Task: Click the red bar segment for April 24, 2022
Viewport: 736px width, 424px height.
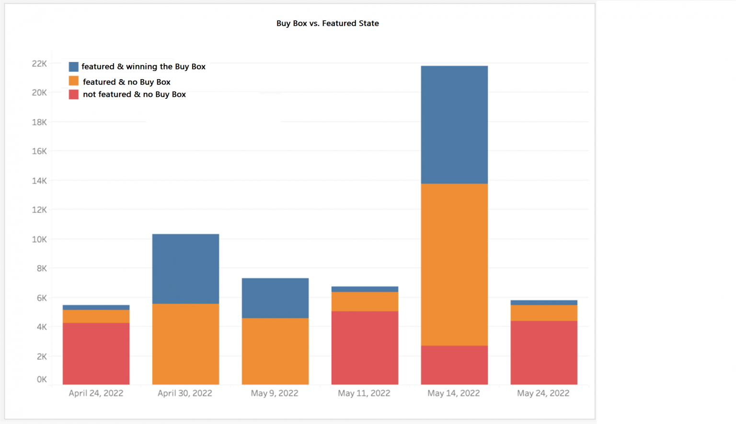Action: coord(96,353)
